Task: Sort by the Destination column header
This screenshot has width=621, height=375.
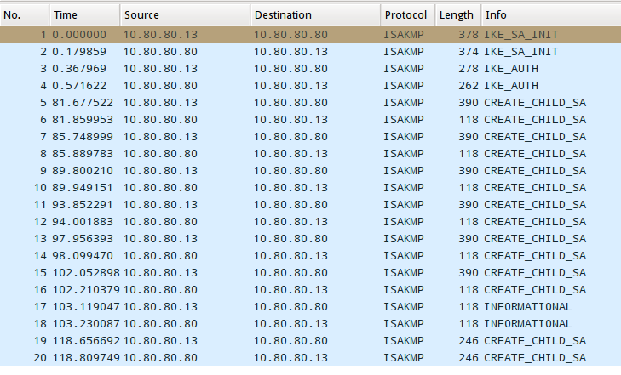Action: (x=315, y=15)
